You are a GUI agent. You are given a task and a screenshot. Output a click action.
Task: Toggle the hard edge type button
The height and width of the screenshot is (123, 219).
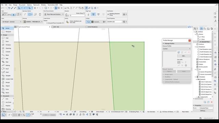point(93,14)
